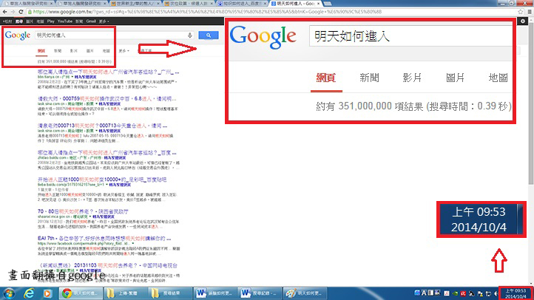Open the Chrome menu icon beside the star

pos(530,12)
